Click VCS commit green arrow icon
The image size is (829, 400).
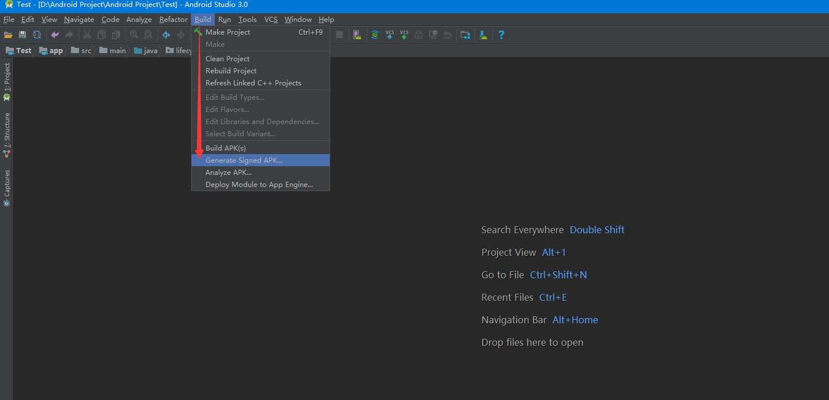(404, 35)
